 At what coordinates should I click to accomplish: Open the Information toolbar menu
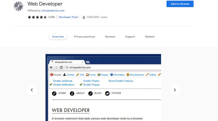point(118,75)
